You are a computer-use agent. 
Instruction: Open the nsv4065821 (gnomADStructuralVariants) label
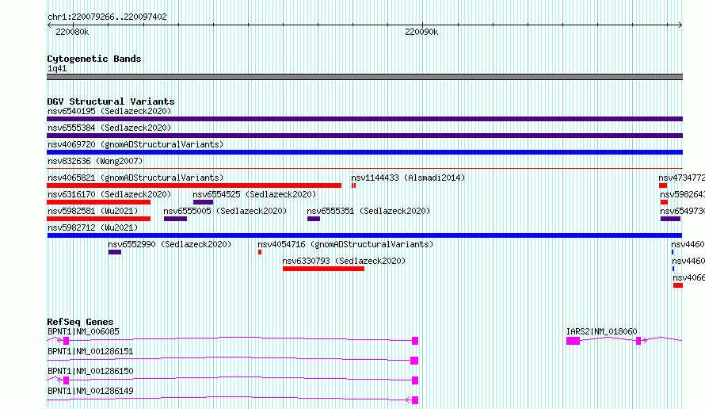pyautogui.click(x=135, y=178)
